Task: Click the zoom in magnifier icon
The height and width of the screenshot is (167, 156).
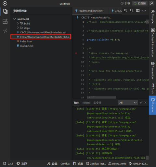Action: pyautogui.click(x=126, y=11)
